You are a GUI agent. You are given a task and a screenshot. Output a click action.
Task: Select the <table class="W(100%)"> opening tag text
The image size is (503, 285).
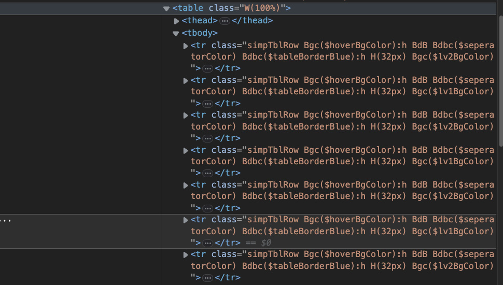232,8
